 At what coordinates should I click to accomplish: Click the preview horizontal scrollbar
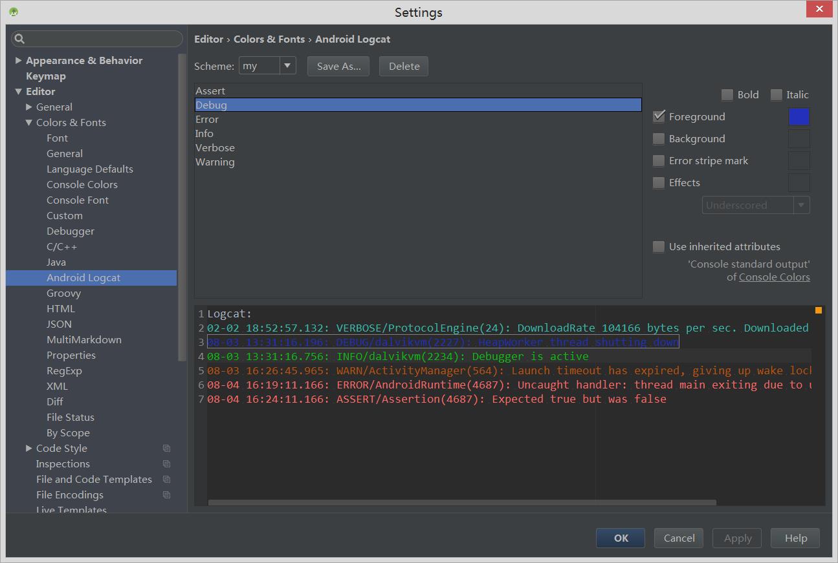[462, 502]
